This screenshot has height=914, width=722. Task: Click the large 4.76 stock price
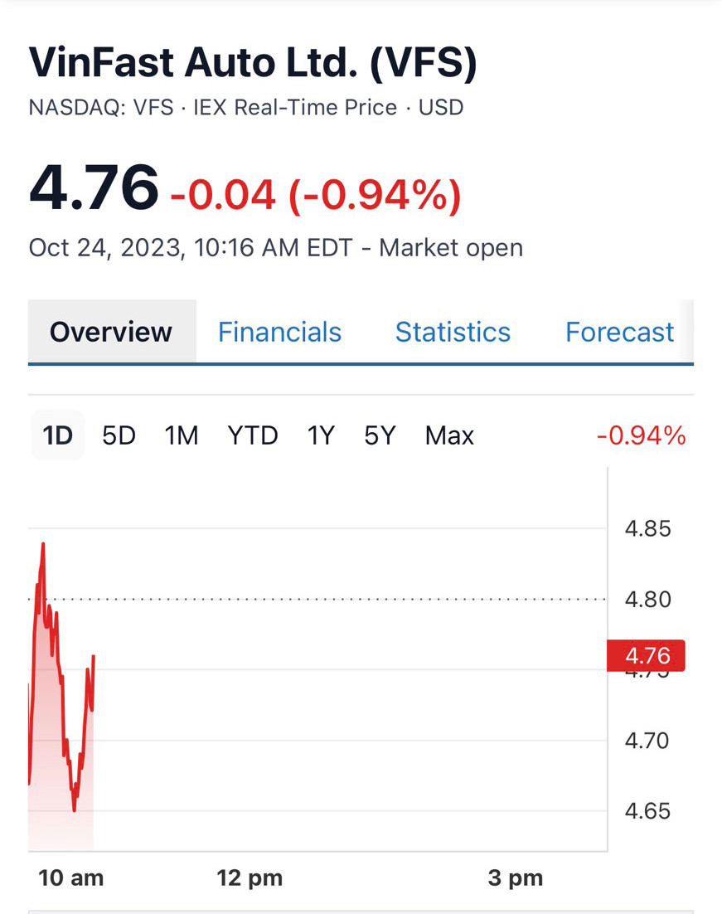94,187
